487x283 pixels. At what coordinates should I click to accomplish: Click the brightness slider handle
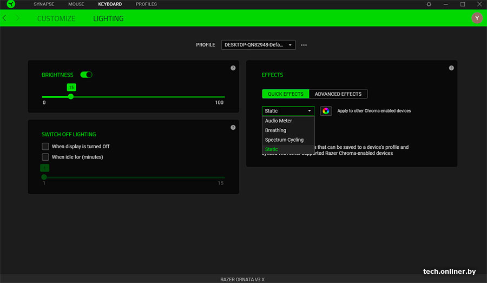point(71,97)
